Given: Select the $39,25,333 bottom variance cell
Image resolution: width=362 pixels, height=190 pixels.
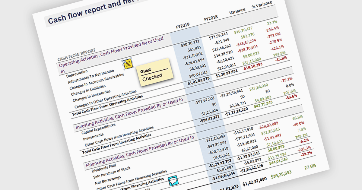Looking at the screenshot, I should click(x=281, y=174).
